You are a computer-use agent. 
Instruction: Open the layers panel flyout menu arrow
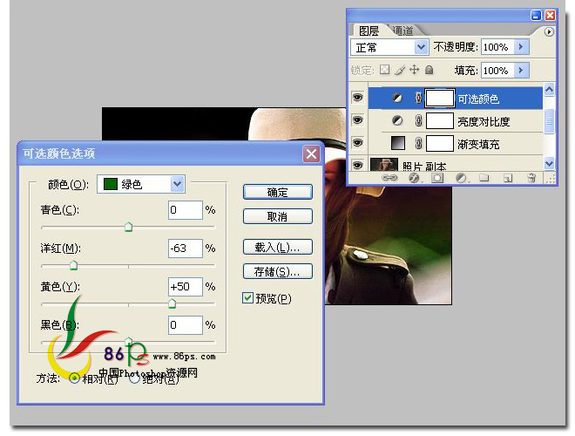[x=549, y=32]
